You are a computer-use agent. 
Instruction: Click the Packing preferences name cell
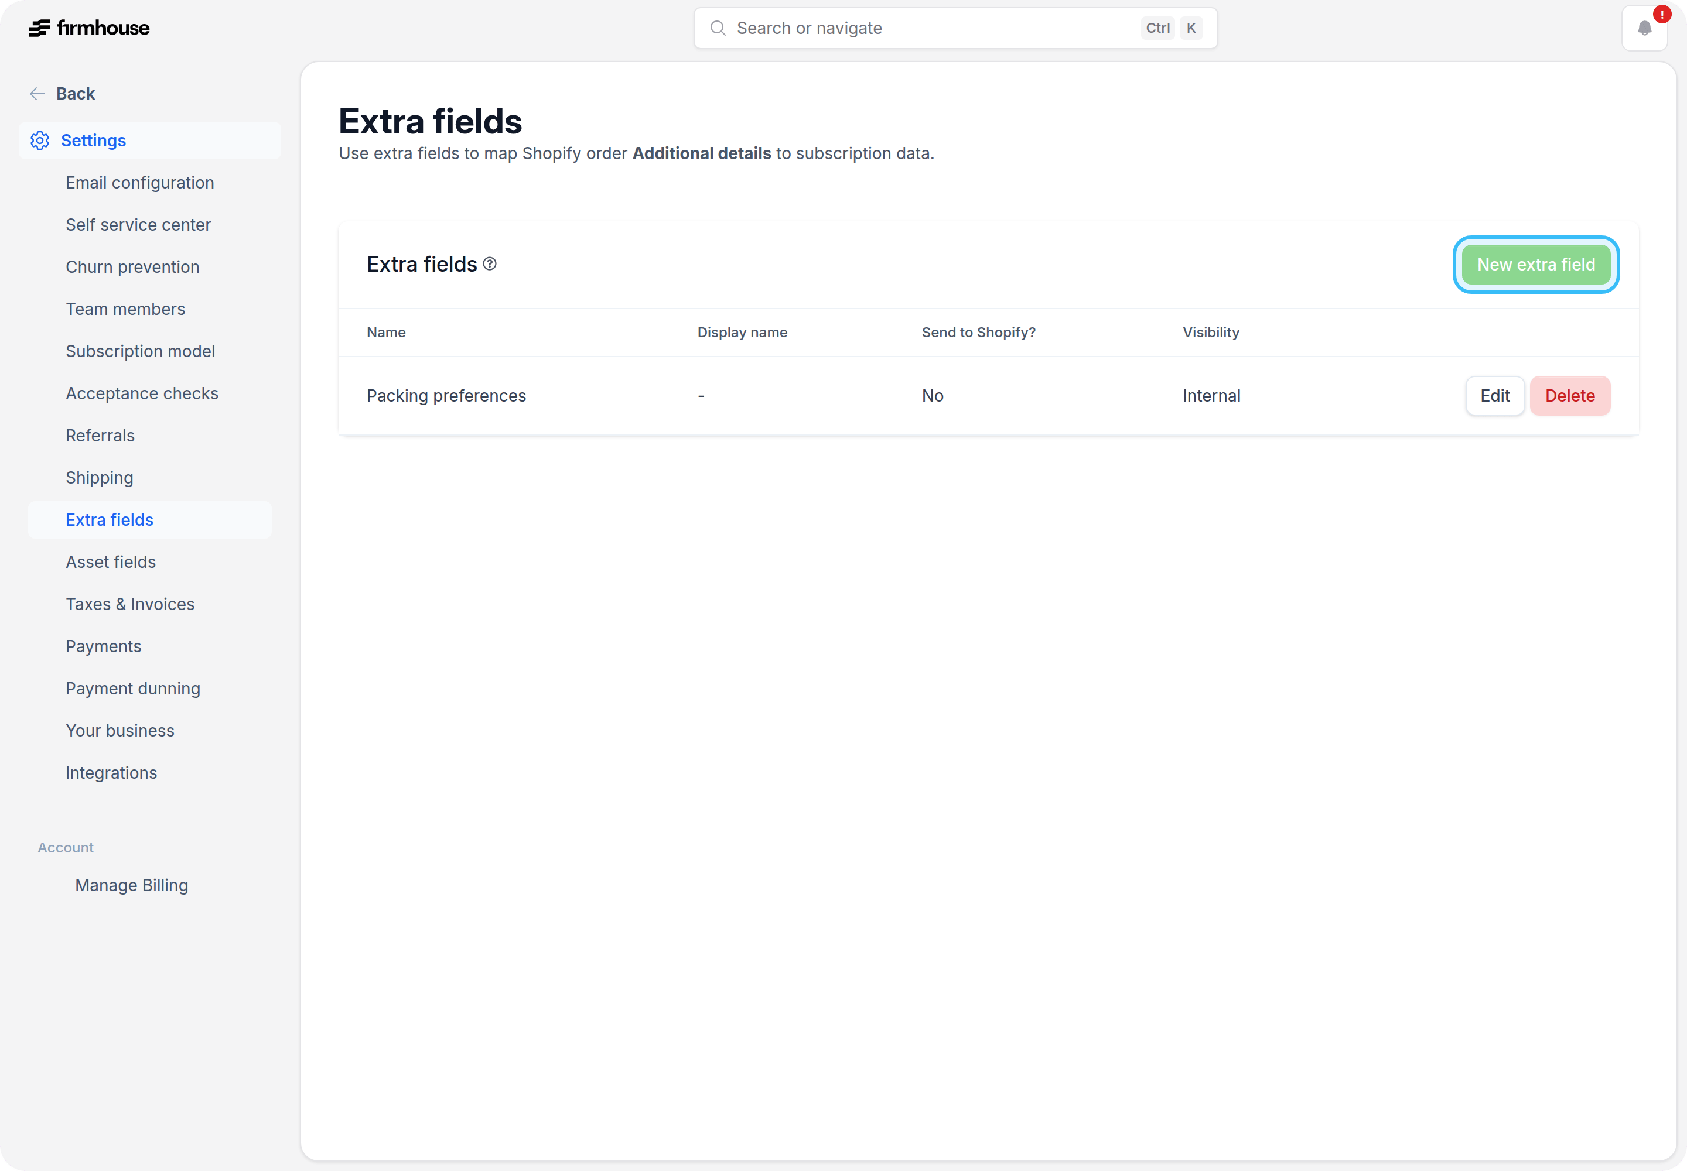click(x=446, y=396)
